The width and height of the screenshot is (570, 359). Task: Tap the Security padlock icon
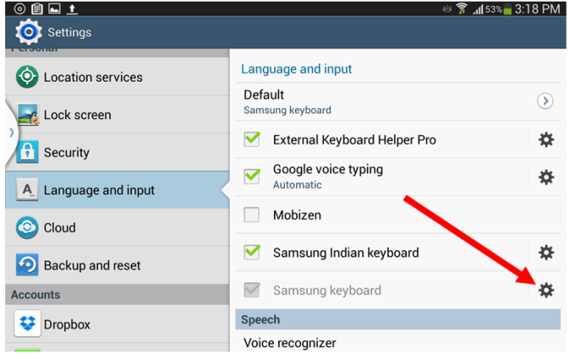click(x=27, y=151)
